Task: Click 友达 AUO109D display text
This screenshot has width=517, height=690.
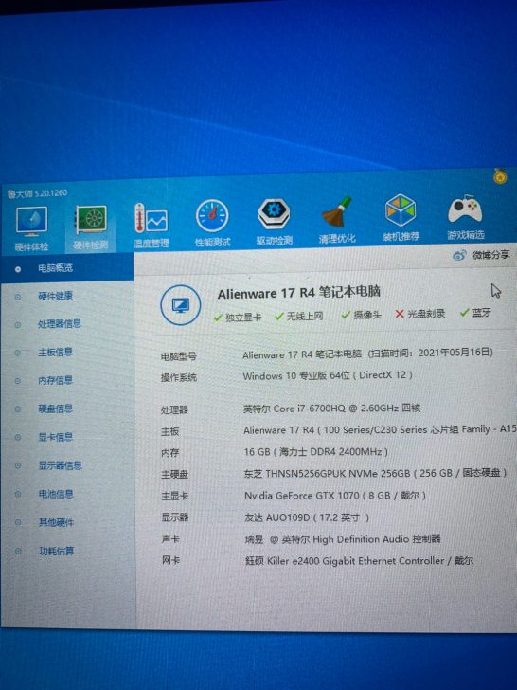Action: point(307,517)
